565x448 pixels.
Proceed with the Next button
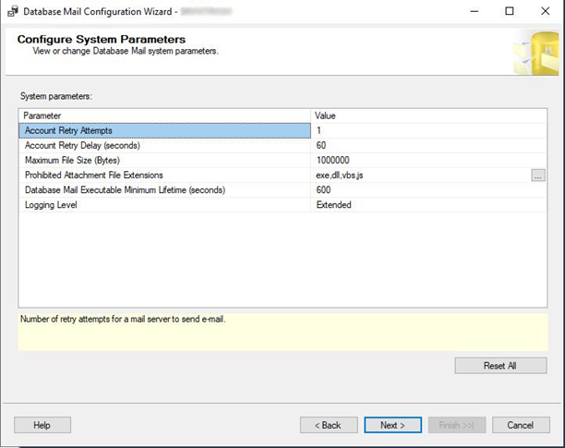(392, 425)
